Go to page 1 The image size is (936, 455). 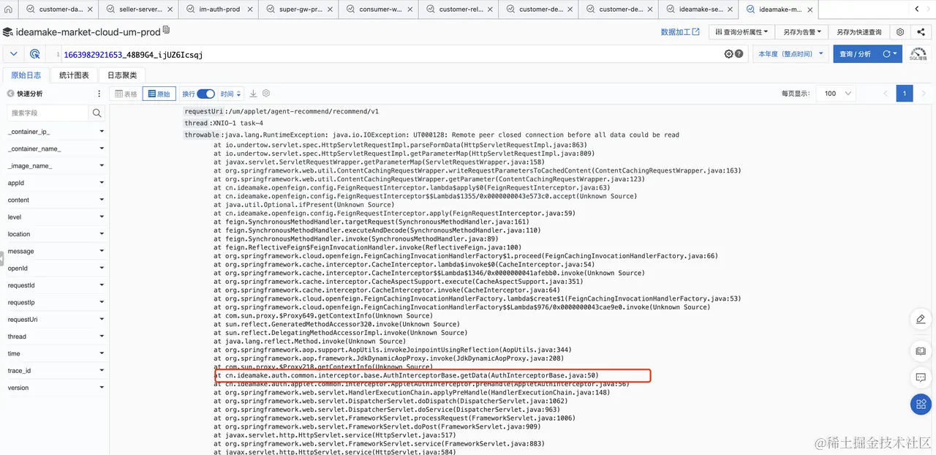click(905, 94)
